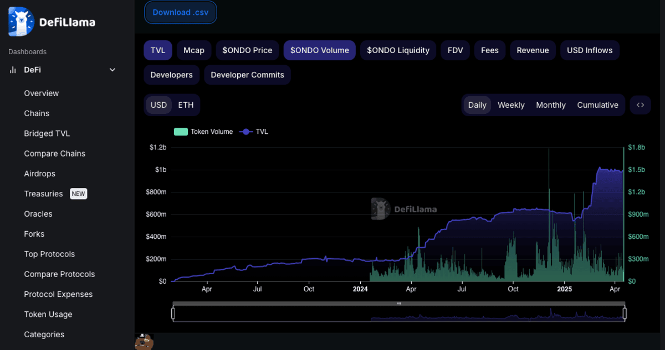The height and width of the screenshot is (350, 665).
Task: Click the green Token Volume legend swatch
Action: point(181,132)
